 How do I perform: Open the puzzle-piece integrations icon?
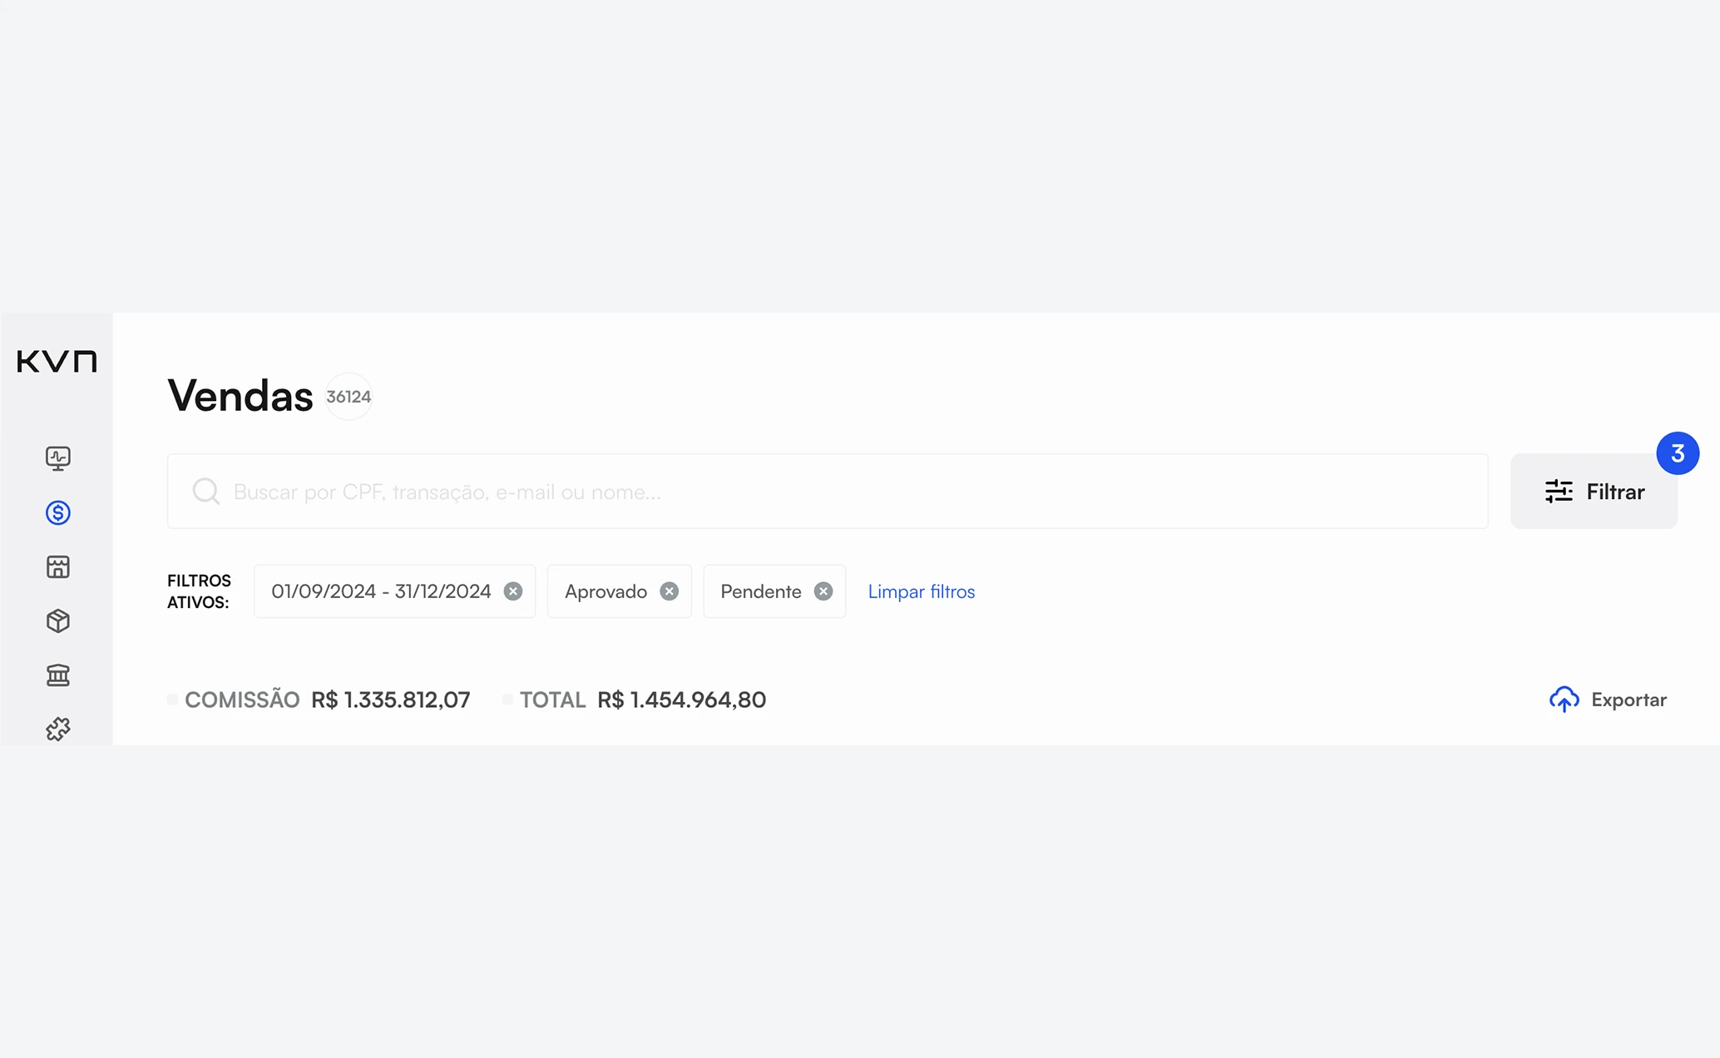point(58,729)
